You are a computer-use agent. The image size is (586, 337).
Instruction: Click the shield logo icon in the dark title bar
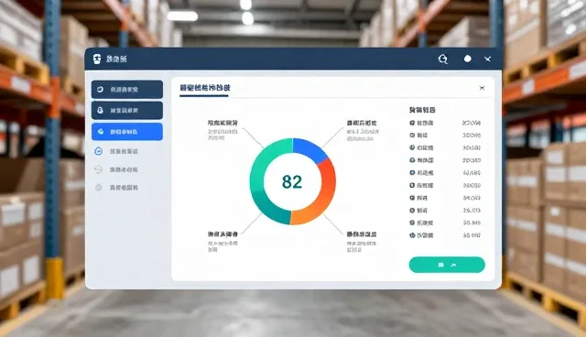(x=97, y=59)
